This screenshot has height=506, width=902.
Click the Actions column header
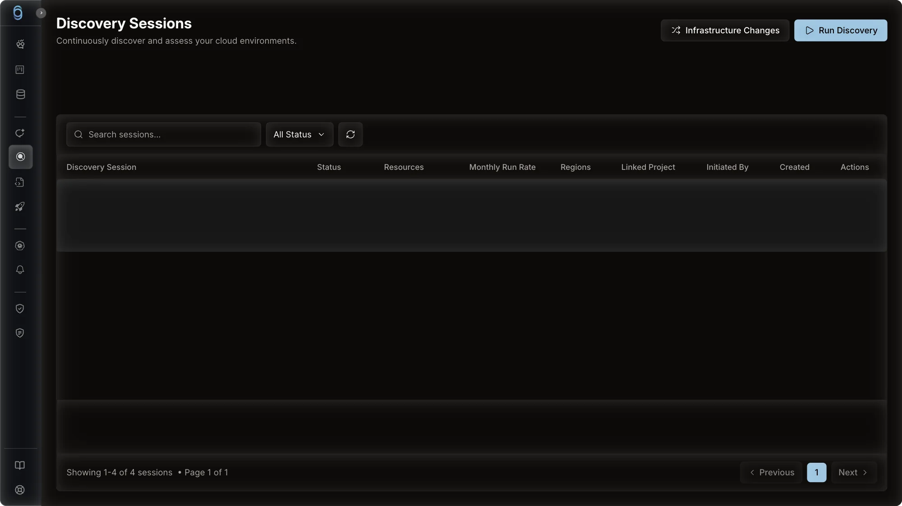click(x=855, y=167)
